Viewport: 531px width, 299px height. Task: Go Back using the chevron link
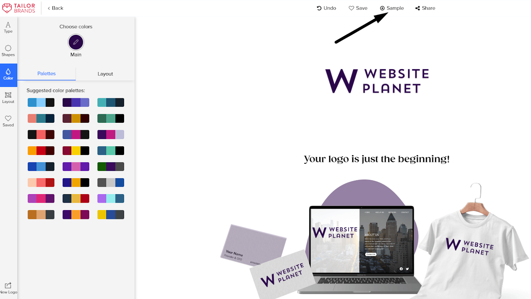(55, 8)
